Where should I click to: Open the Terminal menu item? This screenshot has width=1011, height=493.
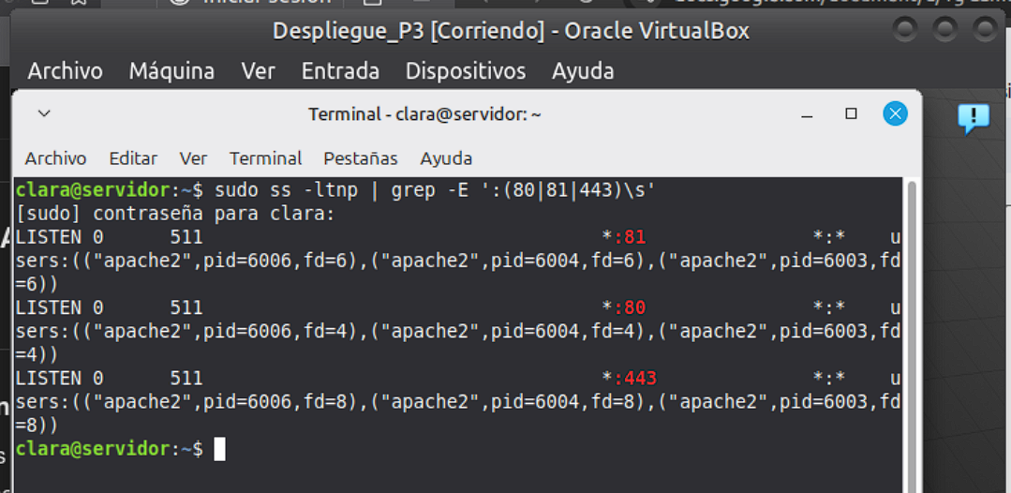pyautogui.click(x=265, y=158)
